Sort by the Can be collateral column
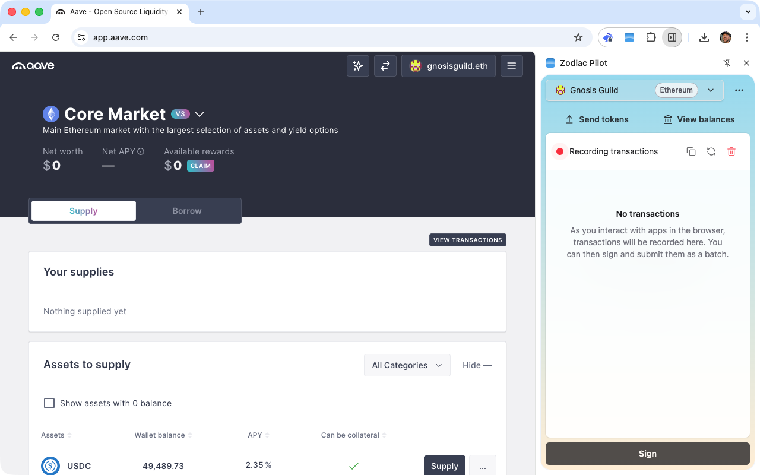 pyautogui.click(x=354, y=435)
